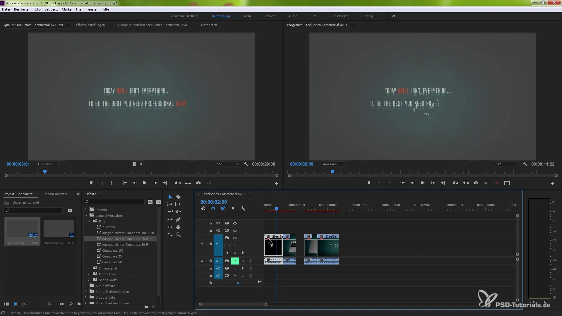Open the Sequenz menu
Viewport: 562px width, 316px height.
tap(51, 9)
